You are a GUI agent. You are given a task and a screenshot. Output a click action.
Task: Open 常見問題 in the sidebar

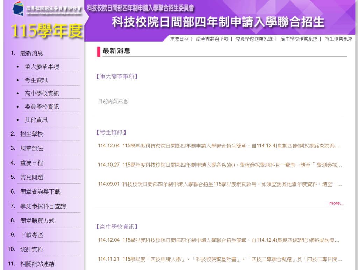click(31, 177)
